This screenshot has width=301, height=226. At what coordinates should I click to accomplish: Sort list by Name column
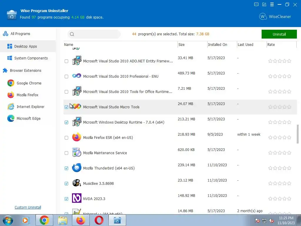68,45
